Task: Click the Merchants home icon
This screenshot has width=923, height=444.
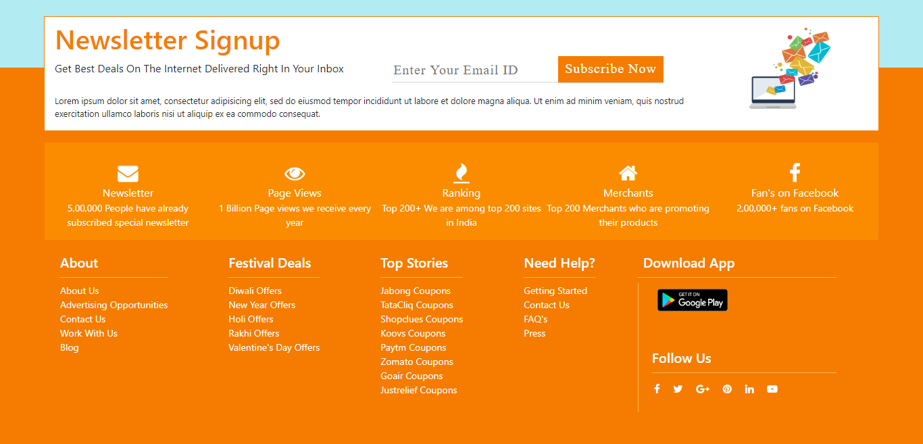Action: coord(628,172)
